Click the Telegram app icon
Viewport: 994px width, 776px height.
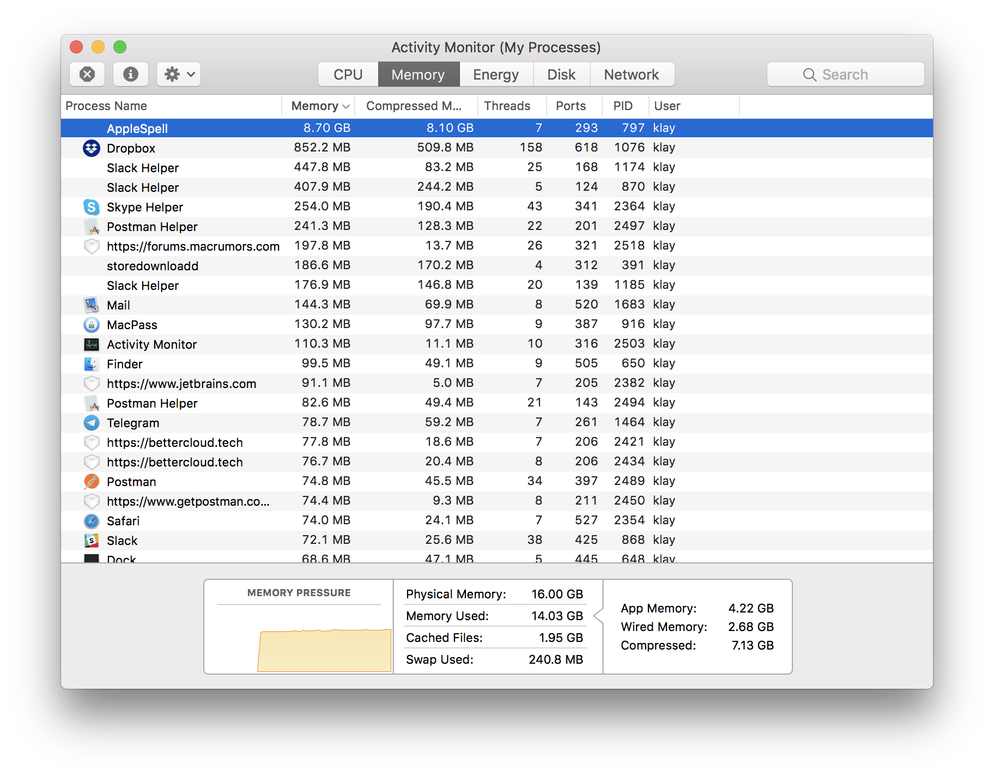point(91,422)
